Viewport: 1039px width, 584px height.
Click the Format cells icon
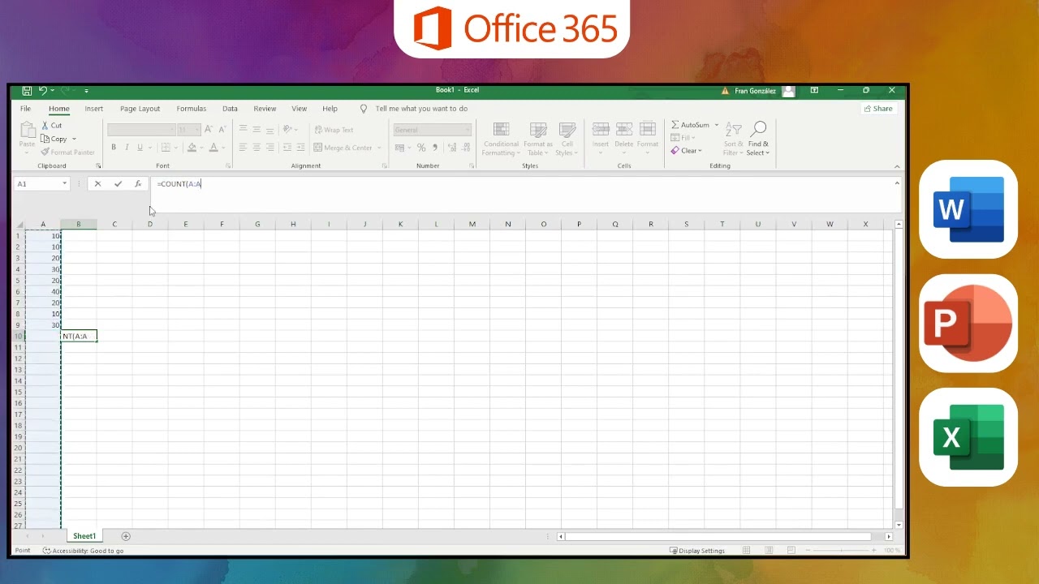coord(648,130)
